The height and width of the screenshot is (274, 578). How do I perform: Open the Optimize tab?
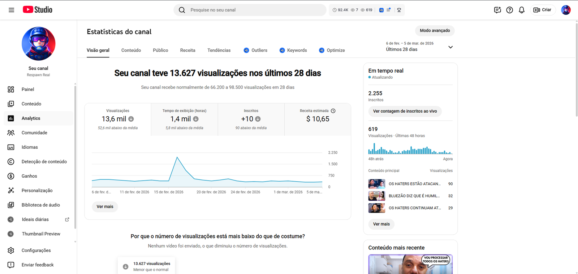[332, 51]
